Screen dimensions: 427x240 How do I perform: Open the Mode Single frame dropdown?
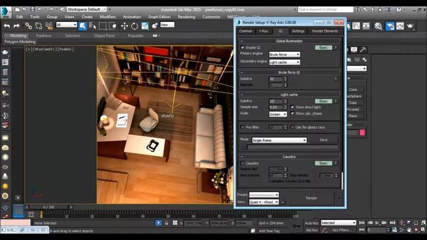[279, 140]
